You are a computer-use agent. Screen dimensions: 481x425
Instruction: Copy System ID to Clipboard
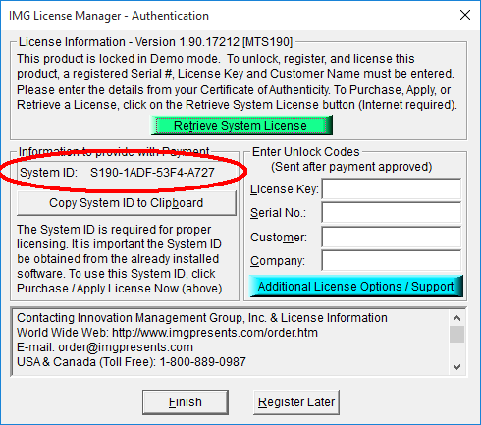[x=127, y=203]
